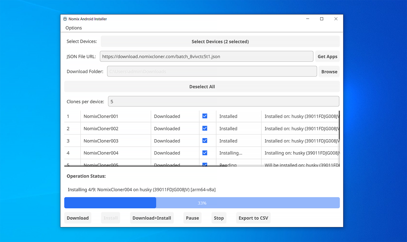Viewport: 407px width, 242px height.
Task: Click the JSON File URL input field
Action: tap(206, 56)
